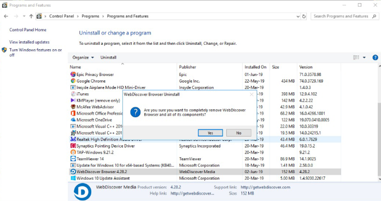The image size is (381, 201).
Task: Expand the address bar history dropdown
Action: (298, 16)
